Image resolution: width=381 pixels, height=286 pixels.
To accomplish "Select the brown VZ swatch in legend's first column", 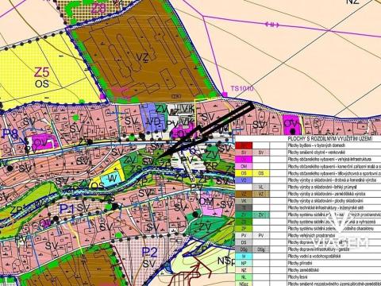I will (x=244, y=194).
